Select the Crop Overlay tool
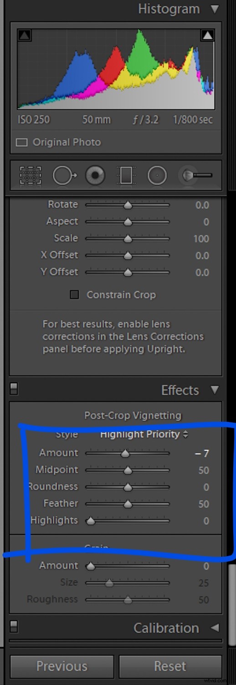 point(31,175)
